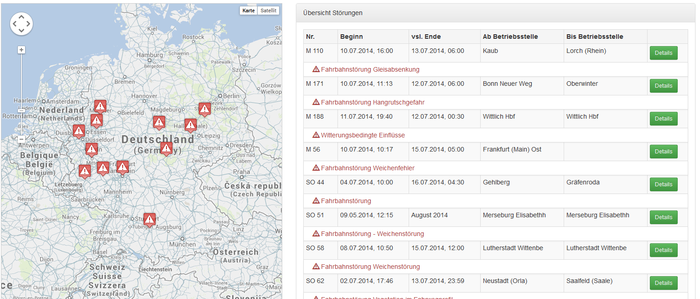This screenshot has height=299, width=700.
Task: Switch the map to Karte view
Action: [x=249, y=10]
